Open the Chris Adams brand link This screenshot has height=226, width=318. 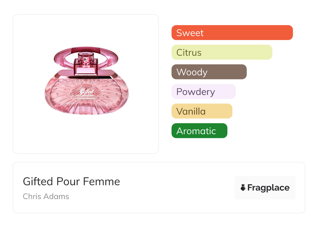(x=46, y=196)
